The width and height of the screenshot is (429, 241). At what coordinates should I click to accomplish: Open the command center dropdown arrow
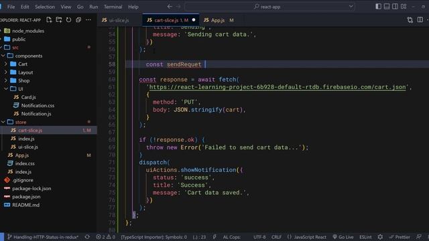(351, 7)
